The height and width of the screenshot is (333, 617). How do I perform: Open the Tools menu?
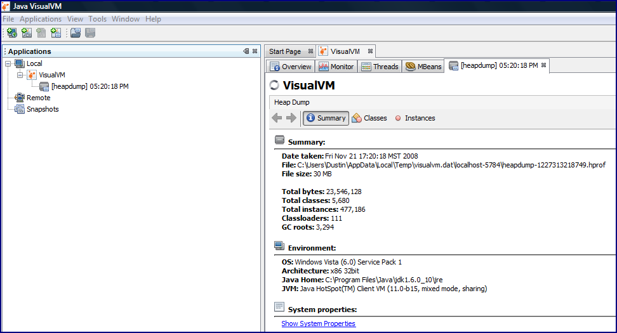click(x=97, y=19)
